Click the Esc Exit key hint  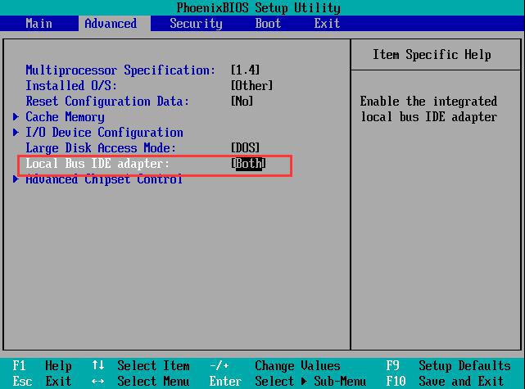pyautogui.click(x=43, y=382)
